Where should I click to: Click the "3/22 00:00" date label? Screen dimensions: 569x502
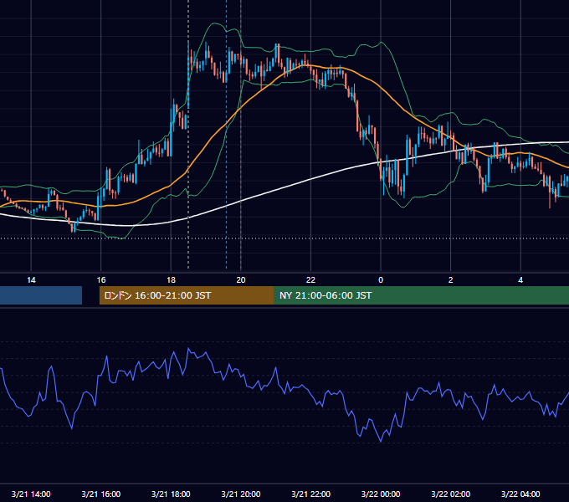[381, 494]
